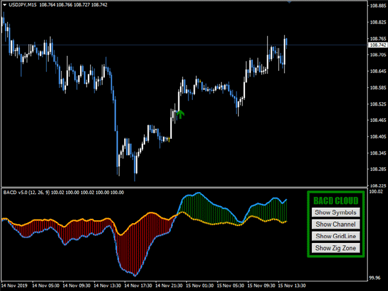
Task: Click the 108.645 price scale value
Action: [378, 72]
